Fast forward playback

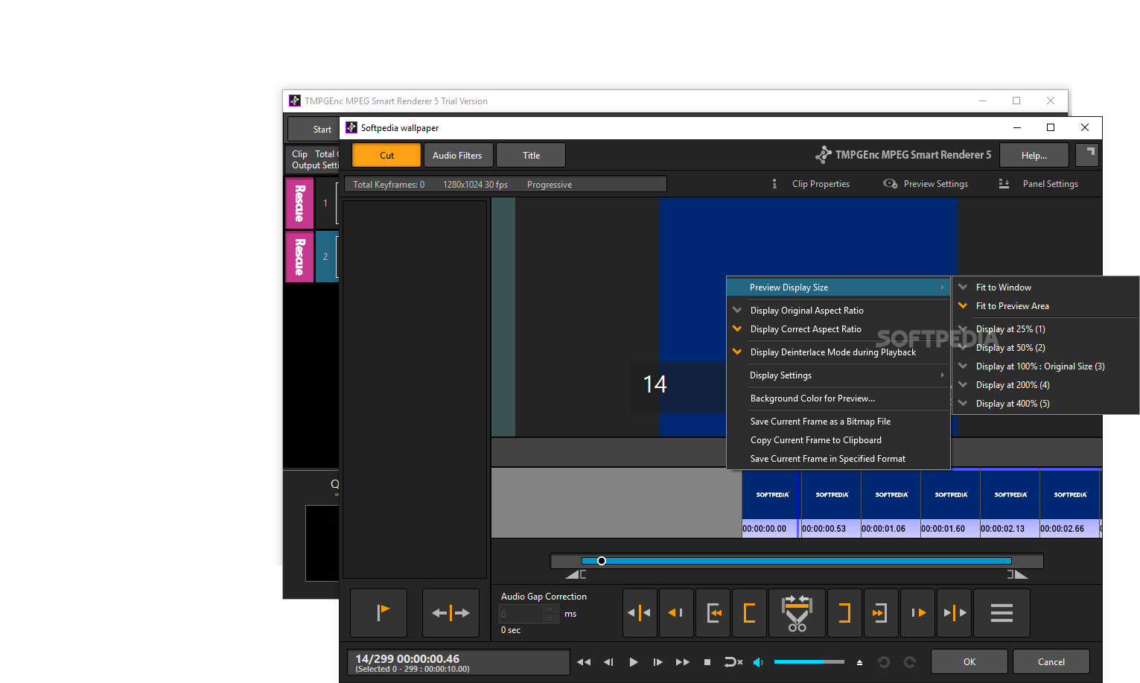tap(682, 662)
